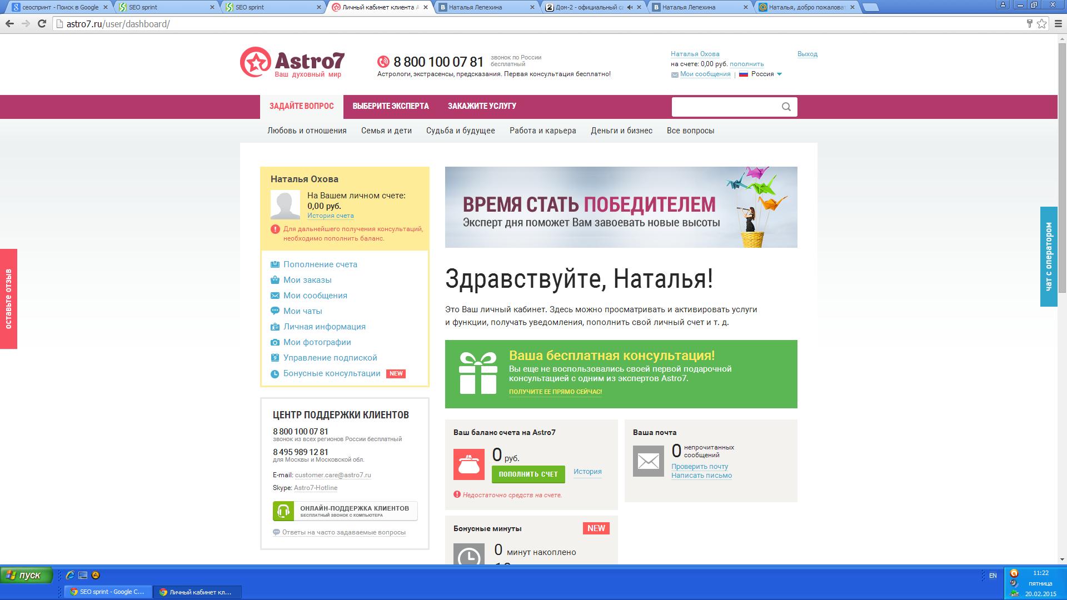
Task: Open Любовь и отношения category
Action: [307, 131]
